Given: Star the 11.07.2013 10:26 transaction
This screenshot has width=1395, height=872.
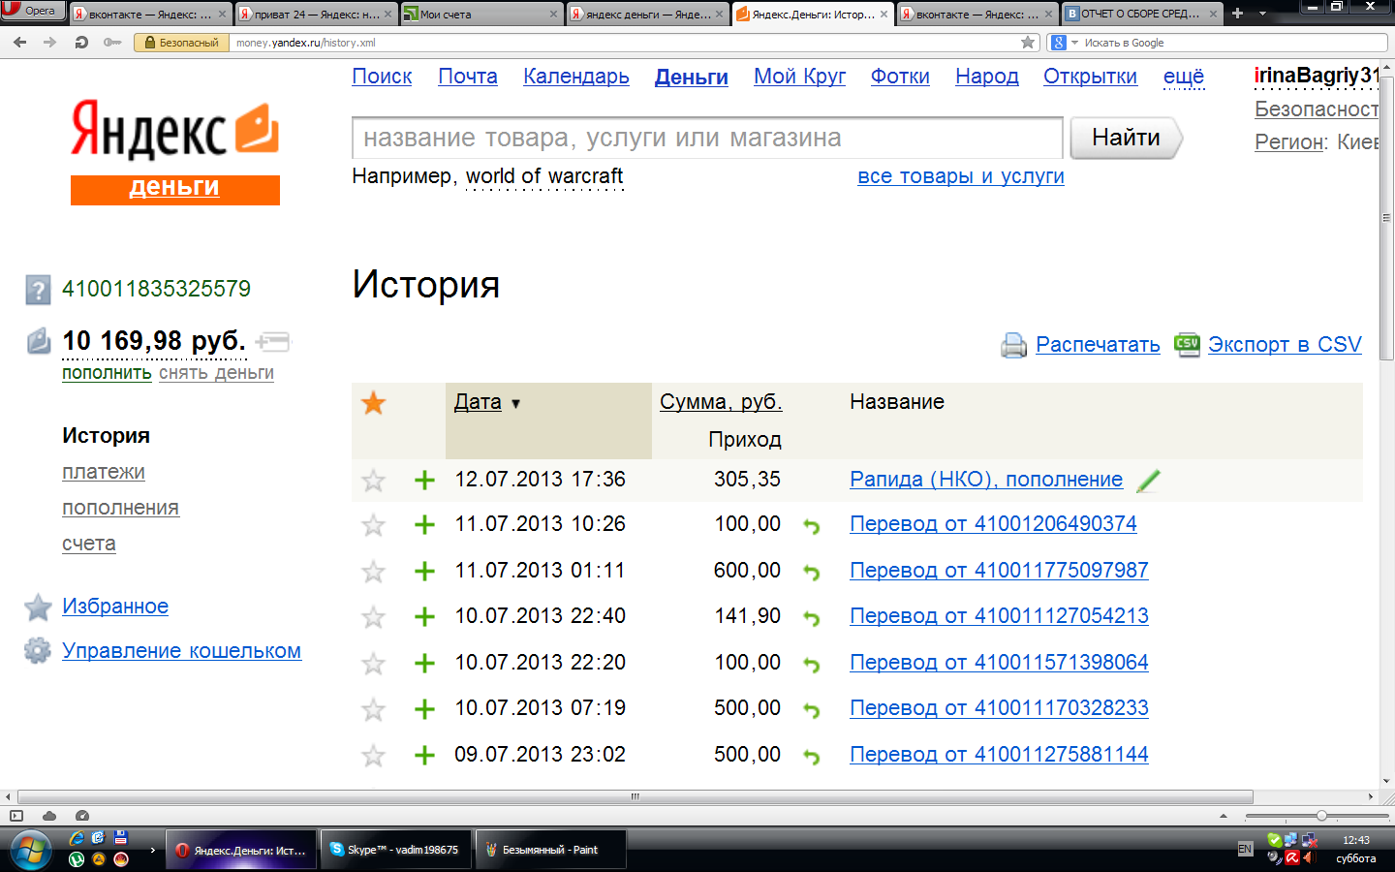Looking at the screenshot, I should 373,525.
